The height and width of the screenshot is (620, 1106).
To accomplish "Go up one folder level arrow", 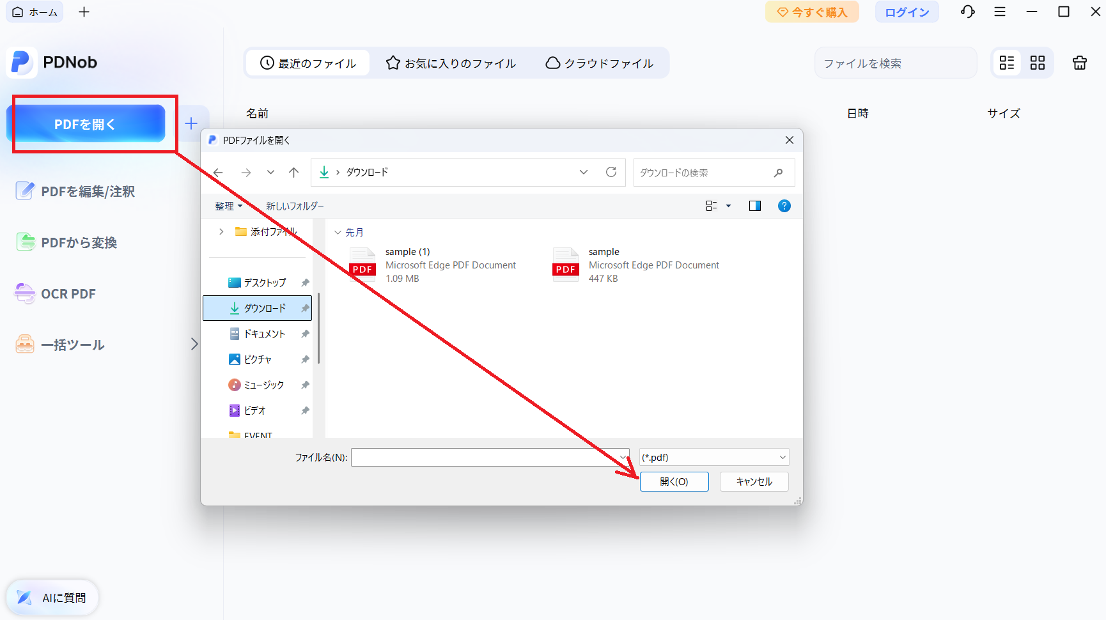I will (293, 173).
